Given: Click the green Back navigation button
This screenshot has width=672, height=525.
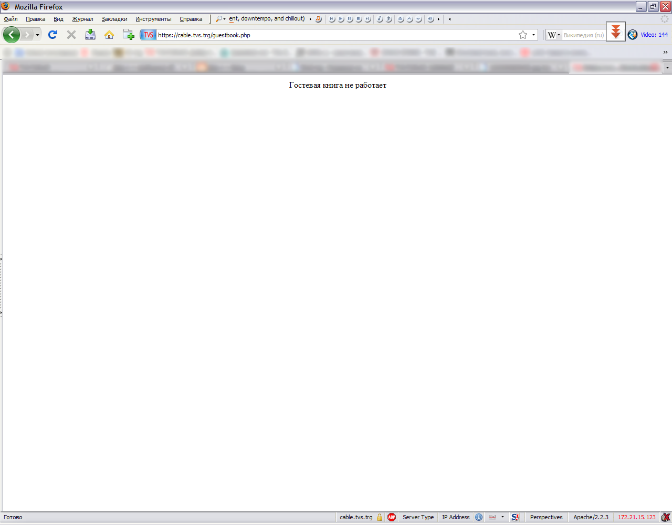Looking at the screenshot, I should pos(12,35).
